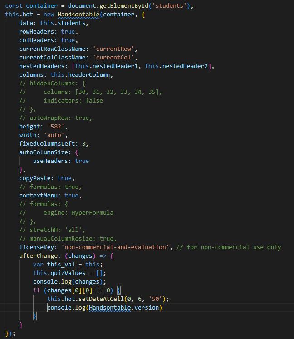Screen dimensions: 294x339
Task: Click 'Handsontable.version' in the console.log
Action: point(124,308)
